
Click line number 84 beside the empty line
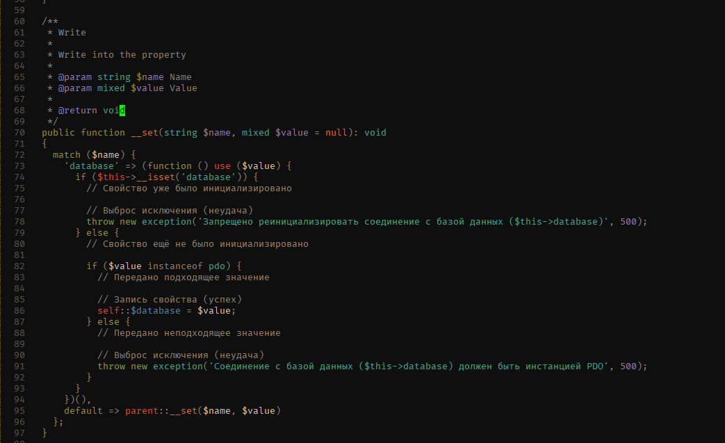[x=19, y=289]
